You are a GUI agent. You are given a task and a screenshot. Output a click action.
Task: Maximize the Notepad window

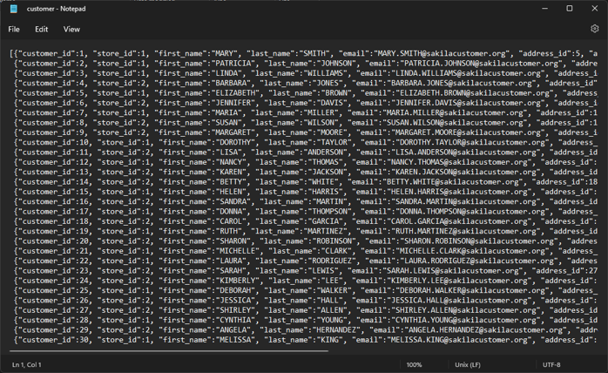[x=570, y=9]
